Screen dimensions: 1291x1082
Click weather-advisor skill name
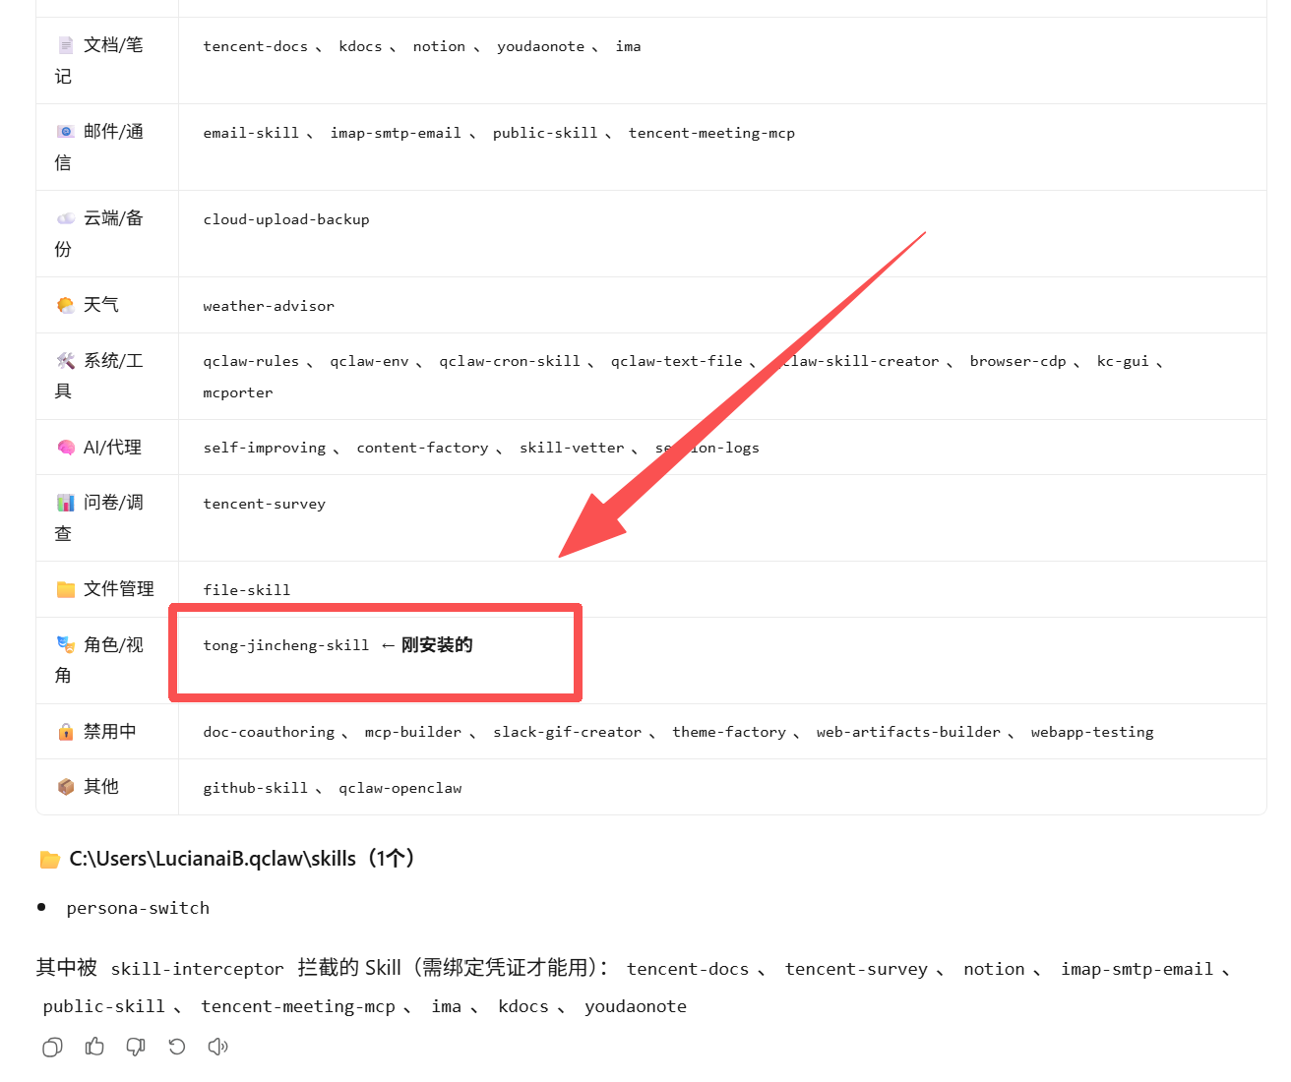[269, 306]
